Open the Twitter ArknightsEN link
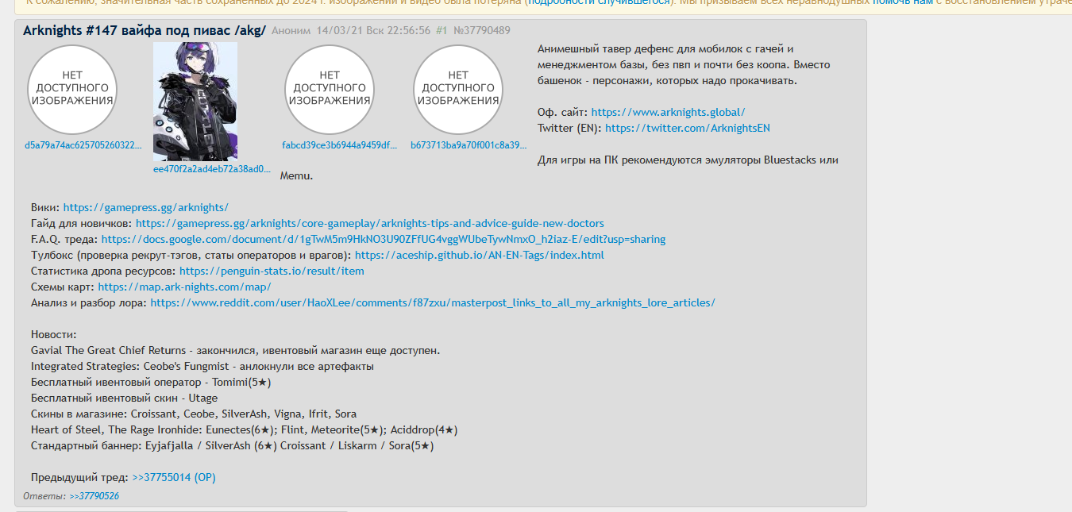This screenshot has height=512, width=1072. [x=688, y=129]
